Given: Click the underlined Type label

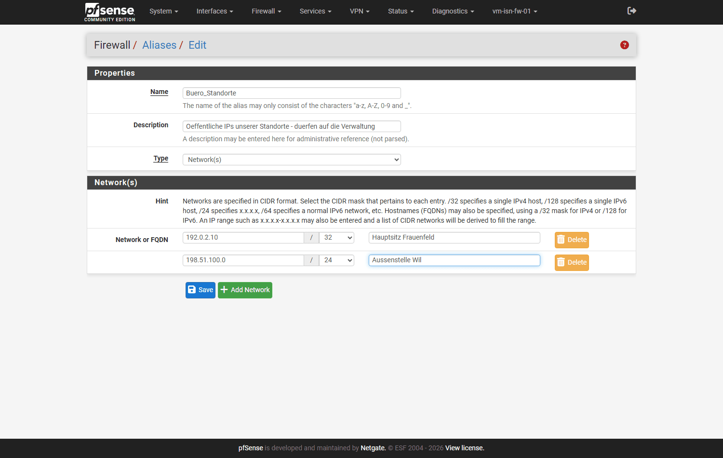Looking at the screenshot, I should tap(161, 158).
